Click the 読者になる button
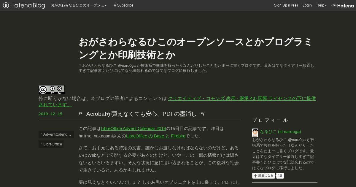 tap(264, 176)
